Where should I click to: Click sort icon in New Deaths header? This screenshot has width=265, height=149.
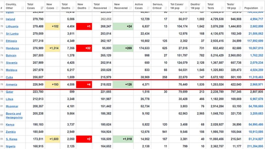[x=89, y=8]
